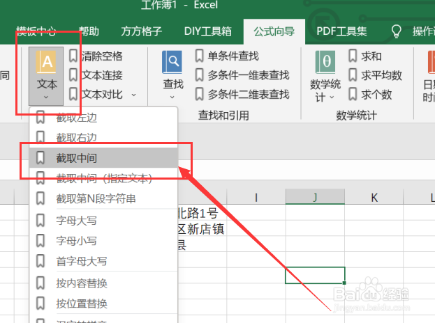Click bookmark icon beside 按位置替换
Viewport: 435px width, 323px height.
coord(40,304)
